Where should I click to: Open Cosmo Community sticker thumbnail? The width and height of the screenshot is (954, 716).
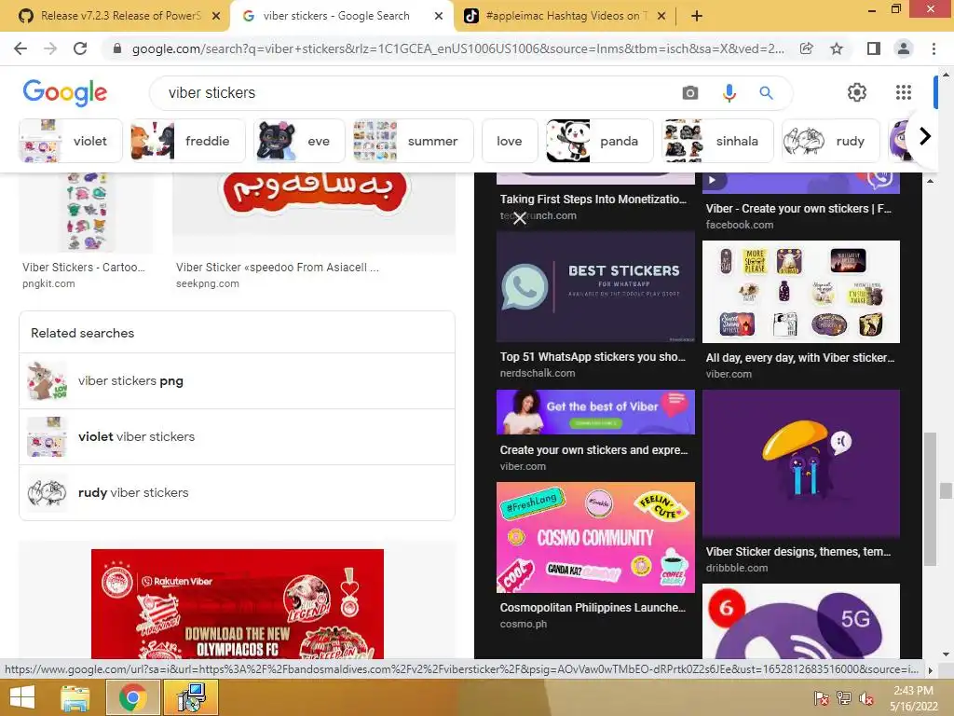click(595, 537)
